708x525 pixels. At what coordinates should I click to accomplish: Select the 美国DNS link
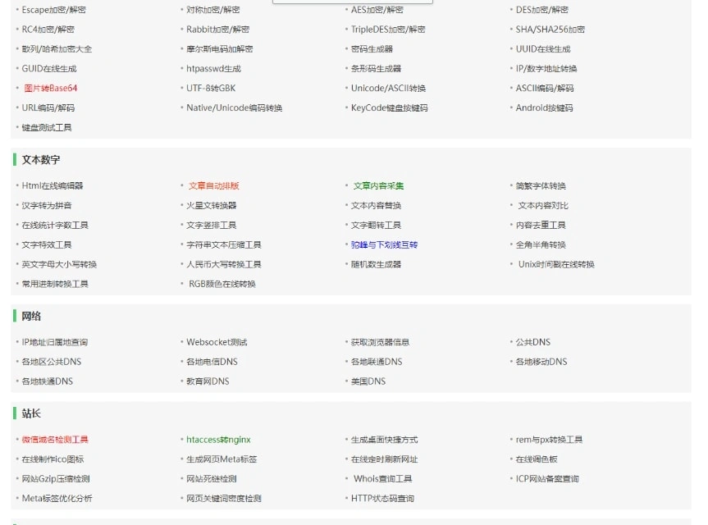tap(368, 381)
